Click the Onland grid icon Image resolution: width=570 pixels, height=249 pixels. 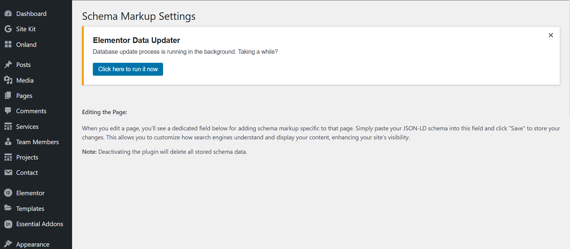click(x=8, y=44)
